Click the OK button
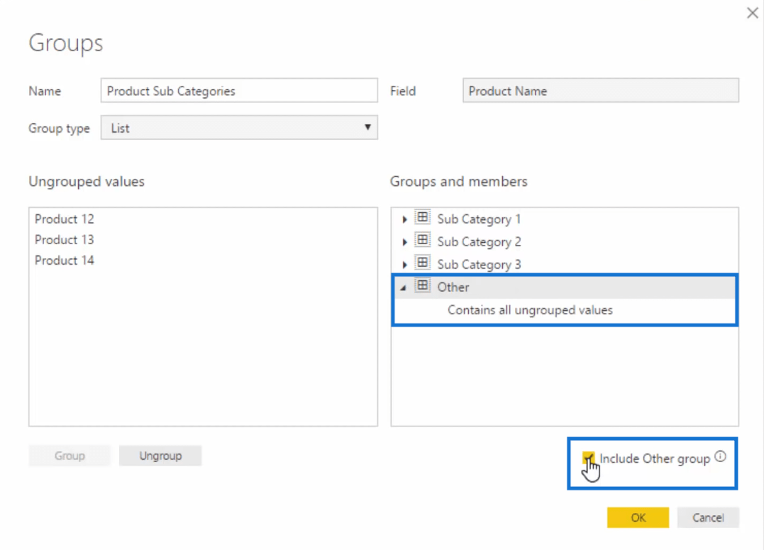The height and width of the screenshot is (550, 764). 638,517
